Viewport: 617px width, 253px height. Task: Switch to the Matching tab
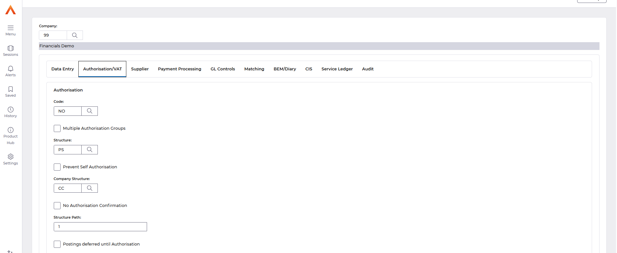[254, 69]
